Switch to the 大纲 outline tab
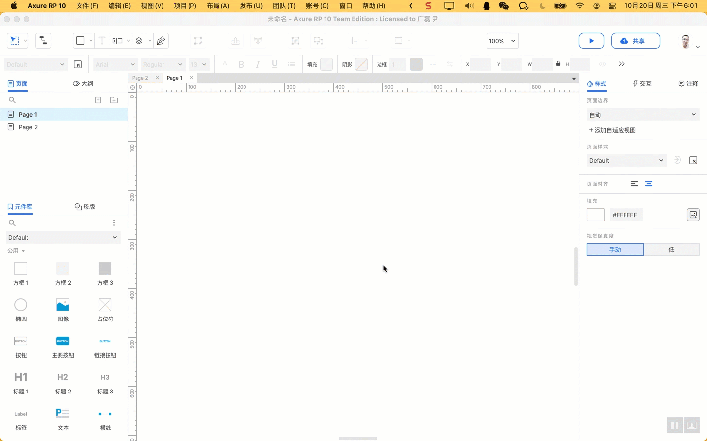 [83, 84]
